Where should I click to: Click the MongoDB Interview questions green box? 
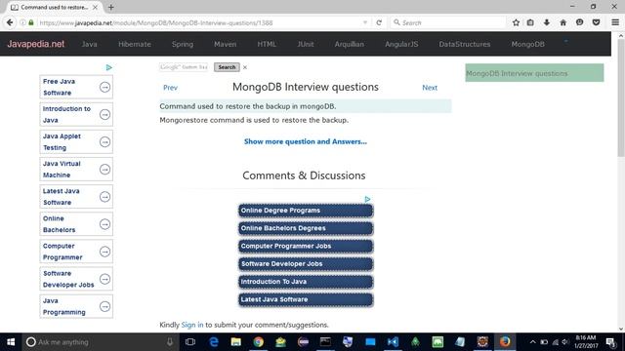click(534, 73)
